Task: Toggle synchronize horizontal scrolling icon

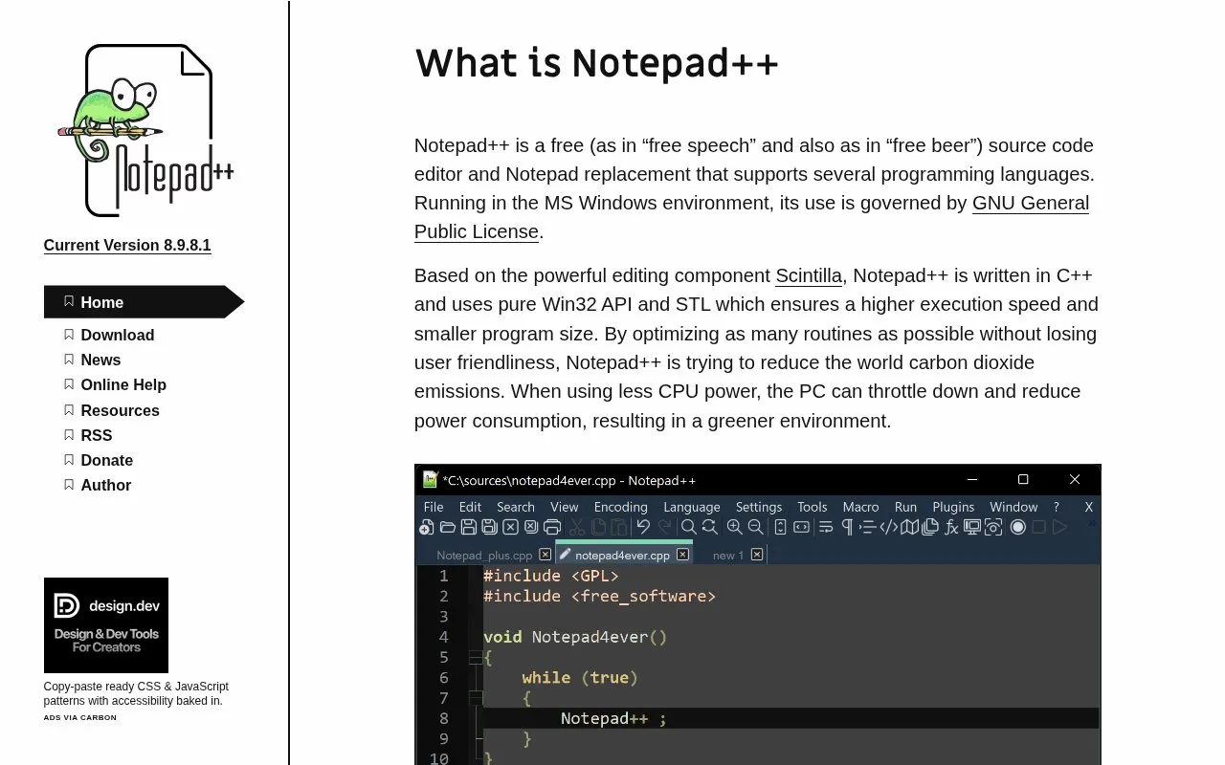Action: click(x=802, y=527)
